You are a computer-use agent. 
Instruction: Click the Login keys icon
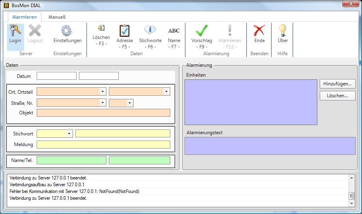click(15, 31)
